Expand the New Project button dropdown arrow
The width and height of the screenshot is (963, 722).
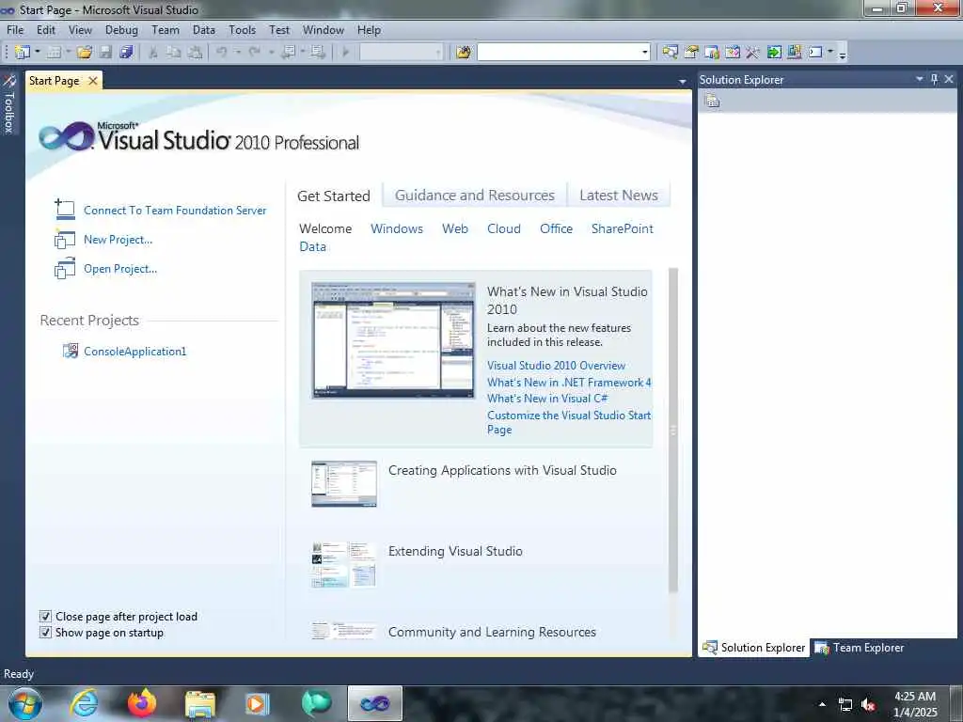pyautogui.click(x=38, y=53)
